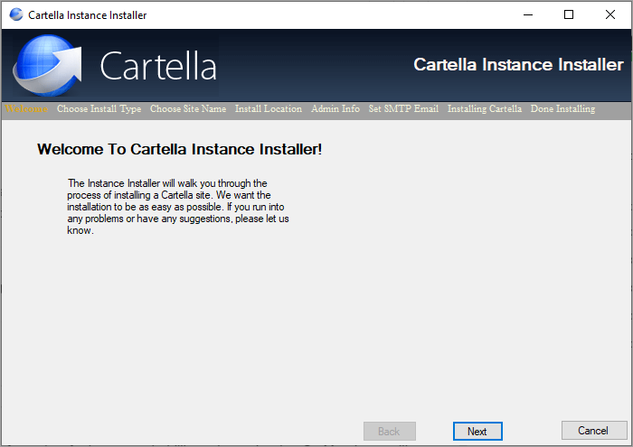Click the installer description paragraph
Screen dimensions: 633x447
click(x=178, y=207)
